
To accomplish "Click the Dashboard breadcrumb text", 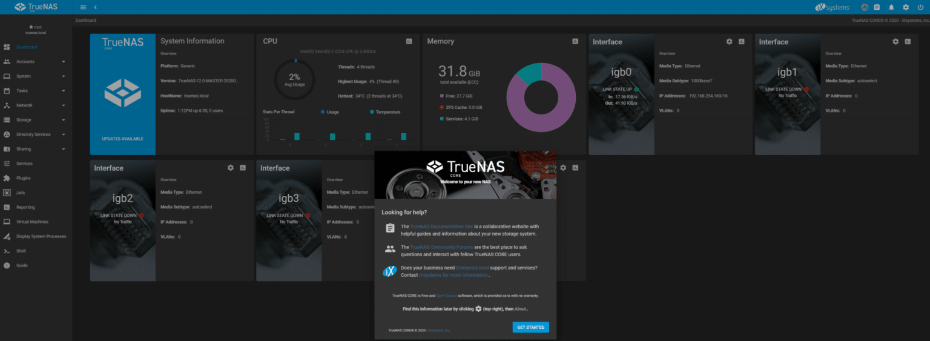I will point(85,20).
